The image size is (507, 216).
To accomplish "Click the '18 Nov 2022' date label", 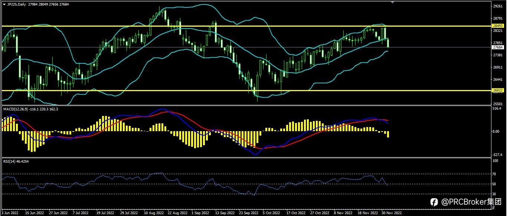I will pos(368,213).
